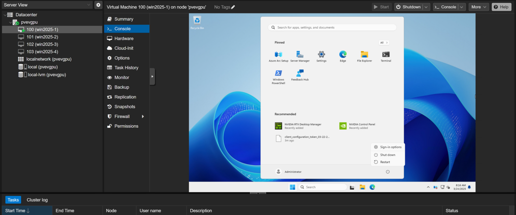The height and width of the screenshot is (215, 516).
Task: Open the Shutdown dropdown arrow
Action: point(426,7)
